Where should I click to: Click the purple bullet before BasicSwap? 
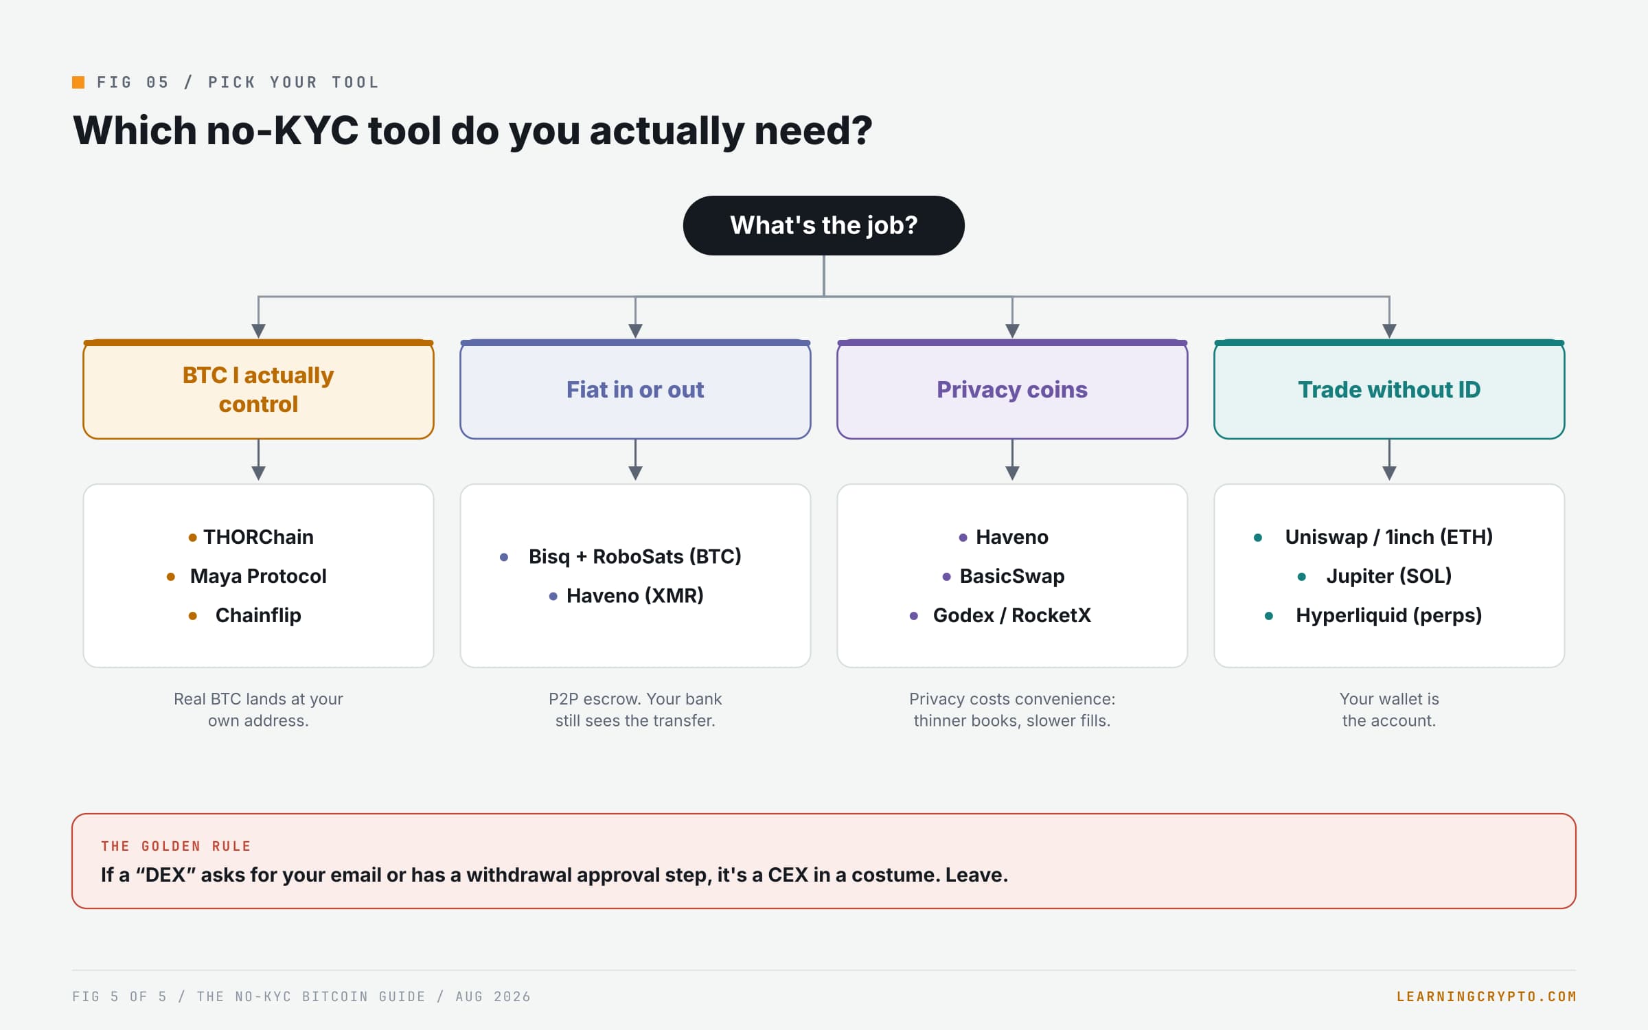point(947,577)
